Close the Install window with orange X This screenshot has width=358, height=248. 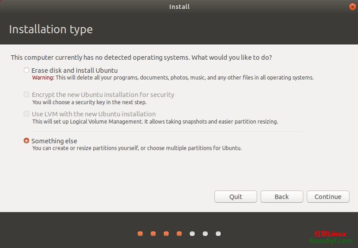click(352, 7)
